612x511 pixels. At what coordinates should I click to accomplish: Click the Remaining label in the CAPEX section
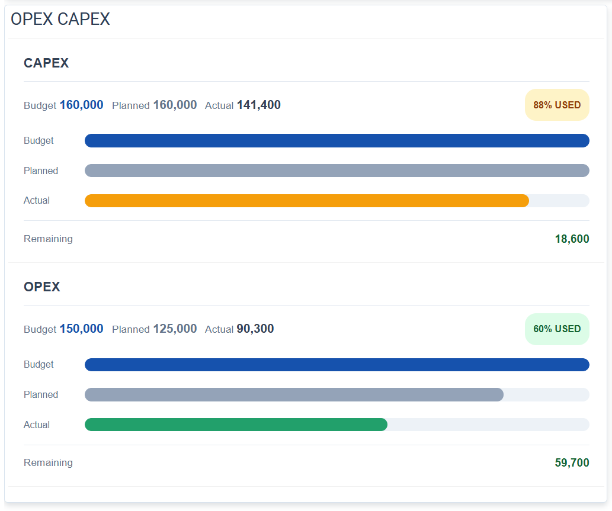(48, 239)
